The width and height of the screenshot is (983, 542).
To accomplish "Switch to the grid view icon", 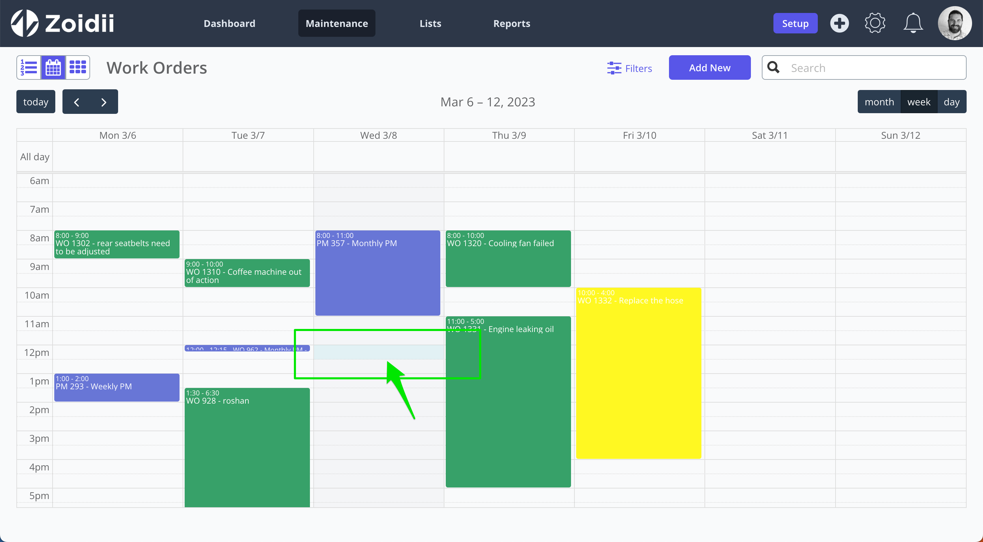I will click(x=77, y=67).
